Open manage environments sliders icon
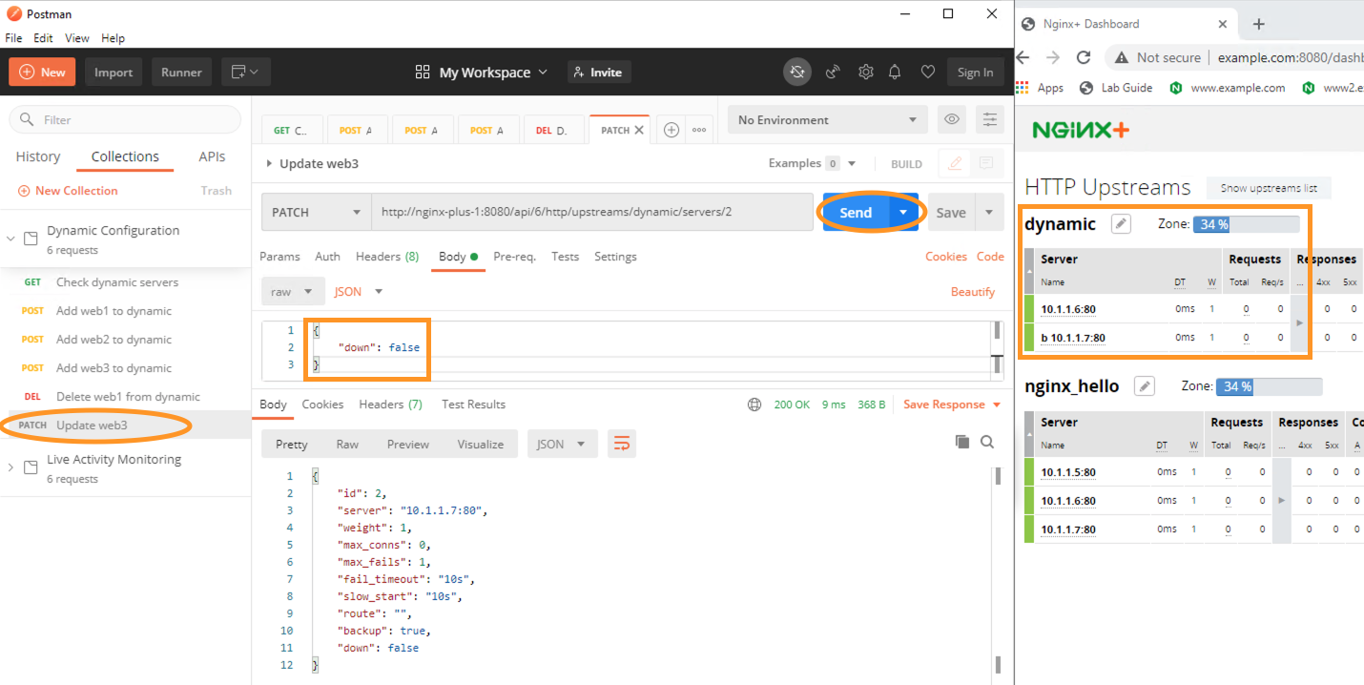 pos(990,120)
